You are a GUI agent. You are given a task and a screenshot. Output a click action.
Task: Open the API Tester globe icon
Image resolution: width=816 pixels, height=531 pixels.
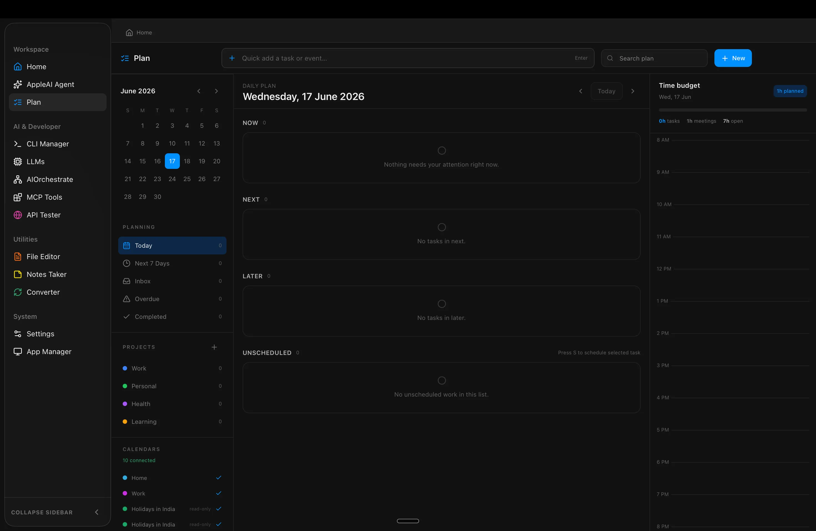pyautogui.click(x=17, y=215)
